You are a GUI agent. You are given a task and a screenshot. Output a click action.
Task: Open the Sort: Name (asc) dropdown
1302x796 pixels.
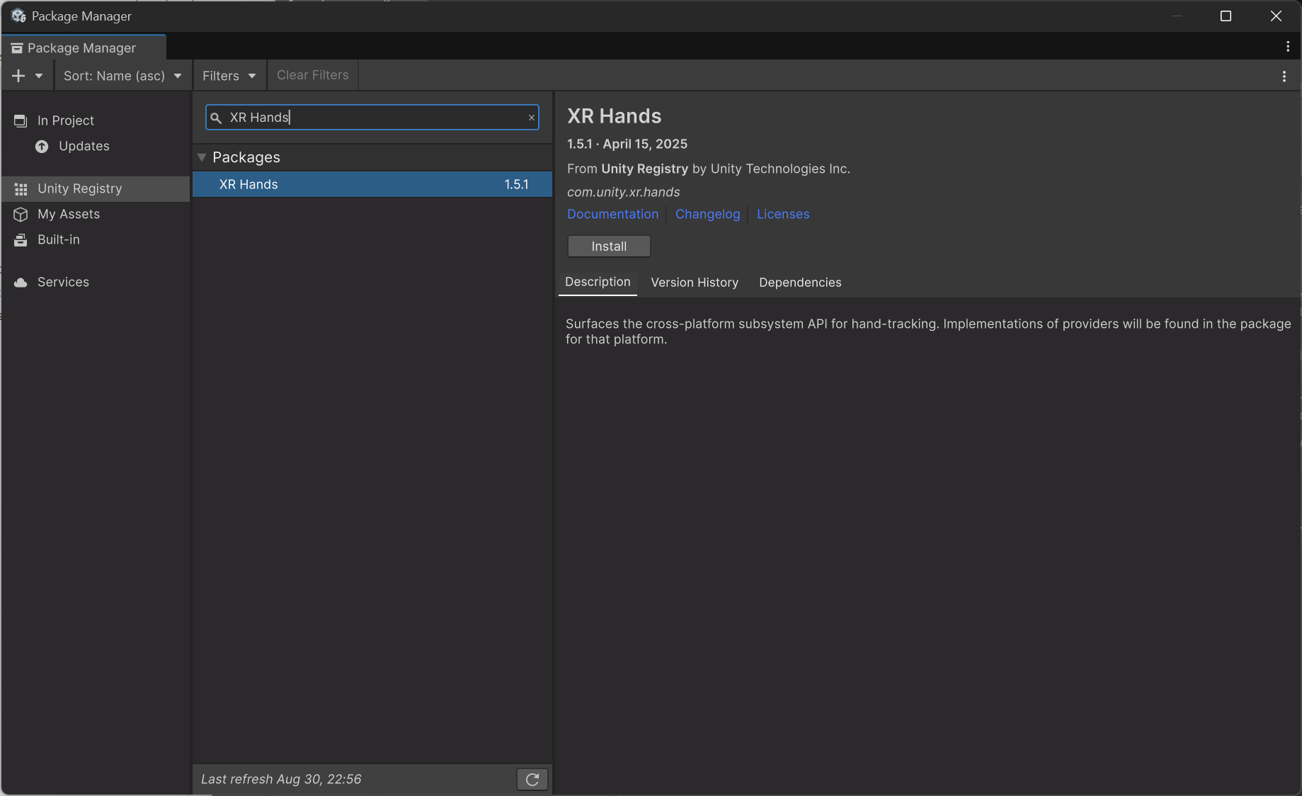(122, 76)
